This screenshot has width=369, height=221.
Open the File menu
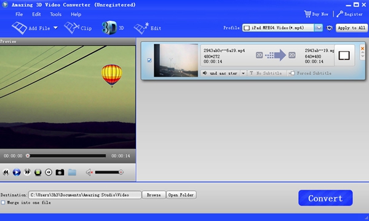pyautogui.click(x=19, y=14)
